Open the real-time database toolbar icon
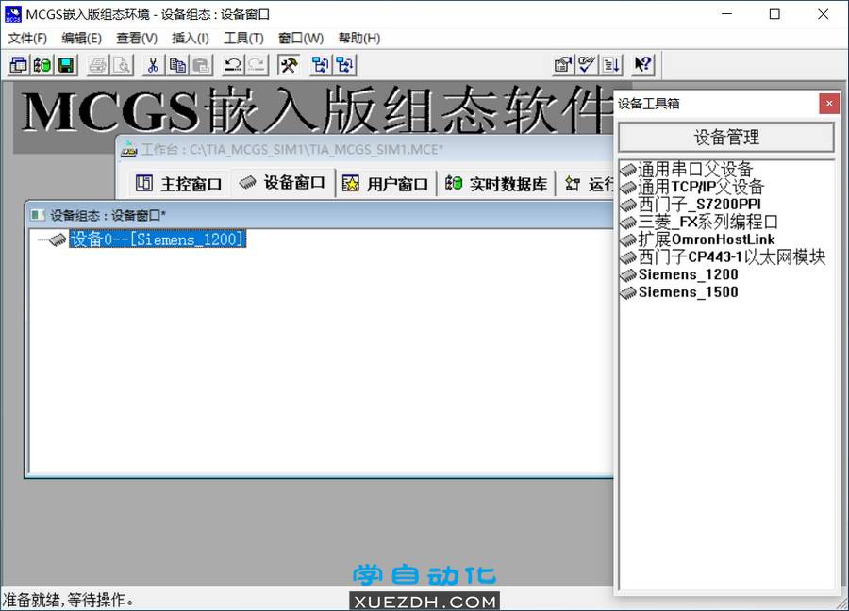This screenshot has height=611, width=849. click(x=42, y=65)
